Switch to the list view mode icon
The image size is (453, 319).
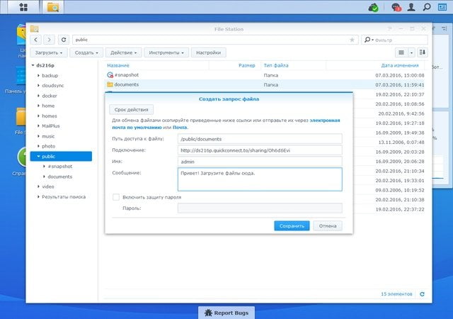(401, 52)
